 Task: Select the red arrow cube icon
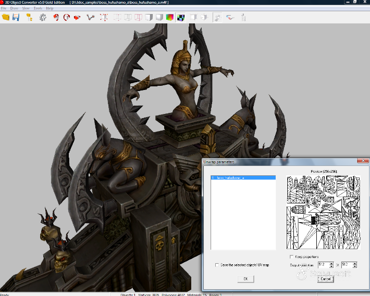[77, 17]
